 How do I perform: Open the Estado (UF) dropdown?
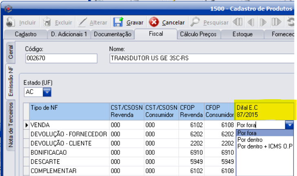[x=47, y=92]
